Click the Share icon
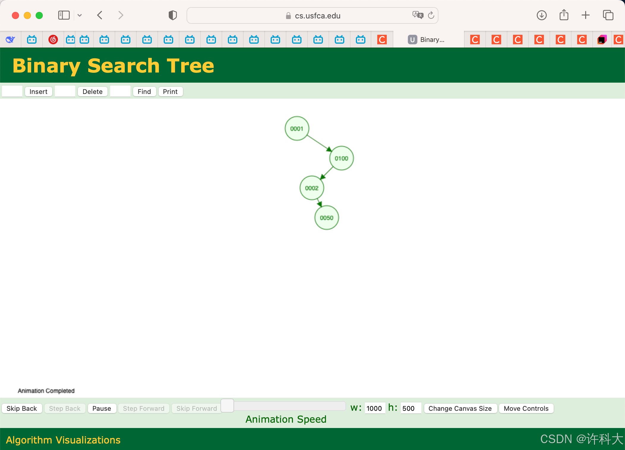This screenshot has width=625, height=450. 564,15
